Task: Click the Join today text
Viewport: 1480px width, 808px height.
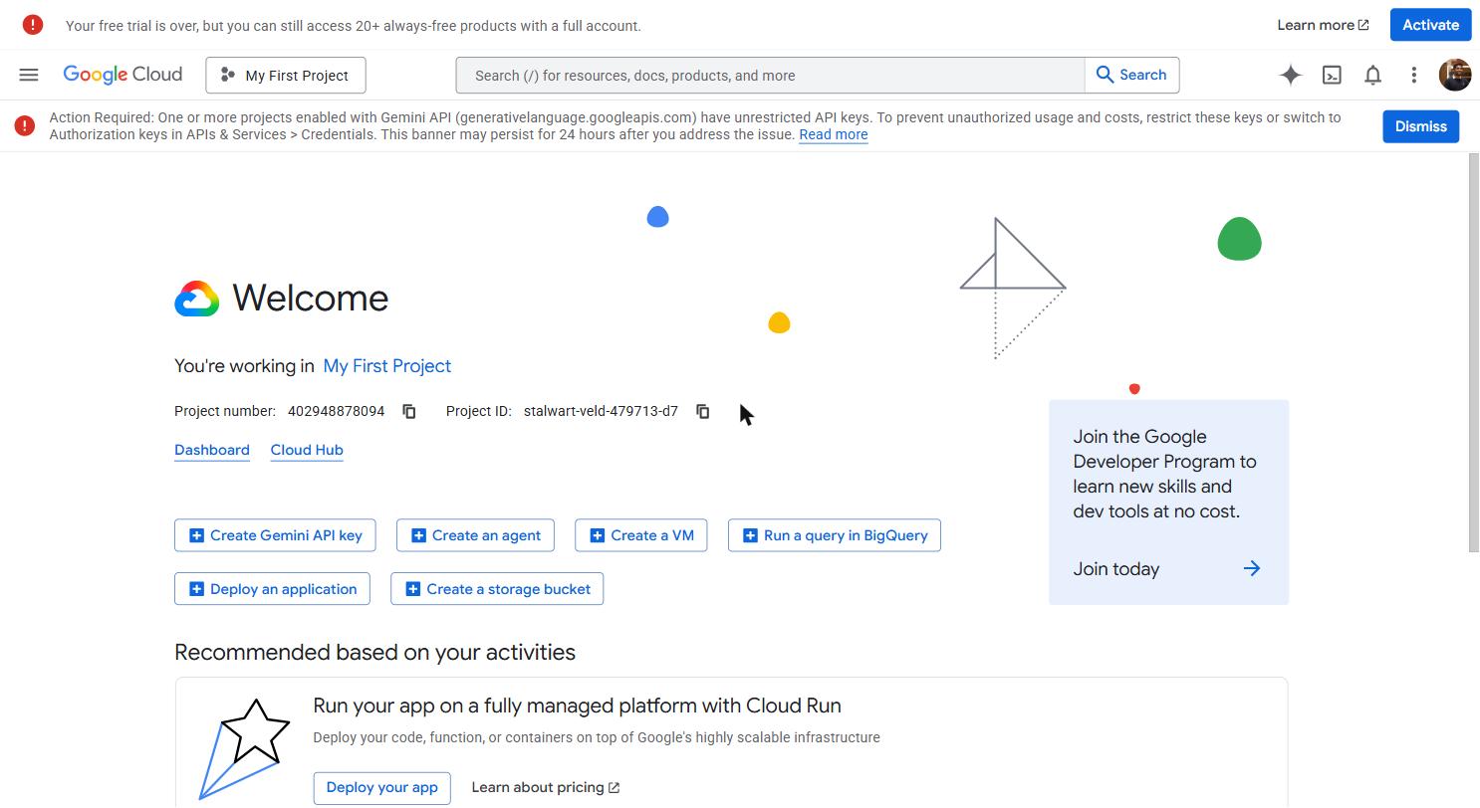Action: pyautogui.click(x=1115, y=569)
